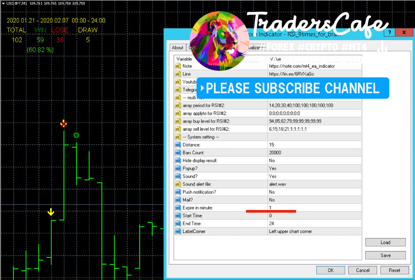Click the yellow down arrow signal on the chart
This screenshot has width=415, height=280.
point(51,212)
